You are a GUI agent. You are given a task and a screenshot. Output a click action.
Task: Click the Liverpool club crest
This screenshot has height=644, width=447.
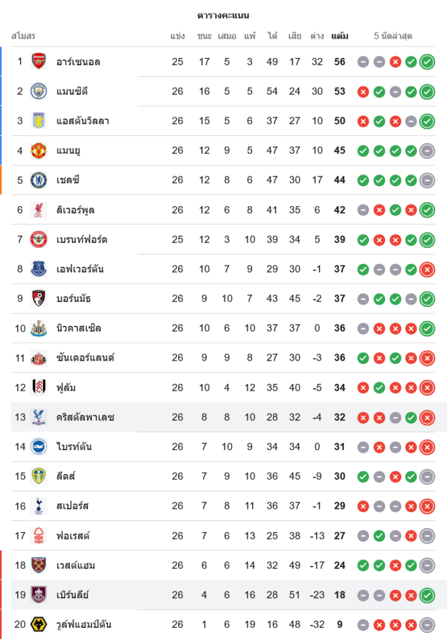click(x=39, y=209)
